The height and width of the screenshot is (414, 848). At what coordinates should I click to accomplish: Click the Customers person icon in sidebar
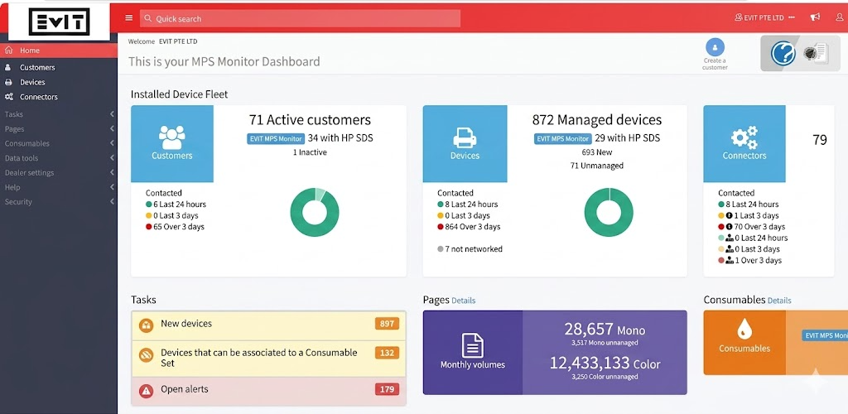8,68
